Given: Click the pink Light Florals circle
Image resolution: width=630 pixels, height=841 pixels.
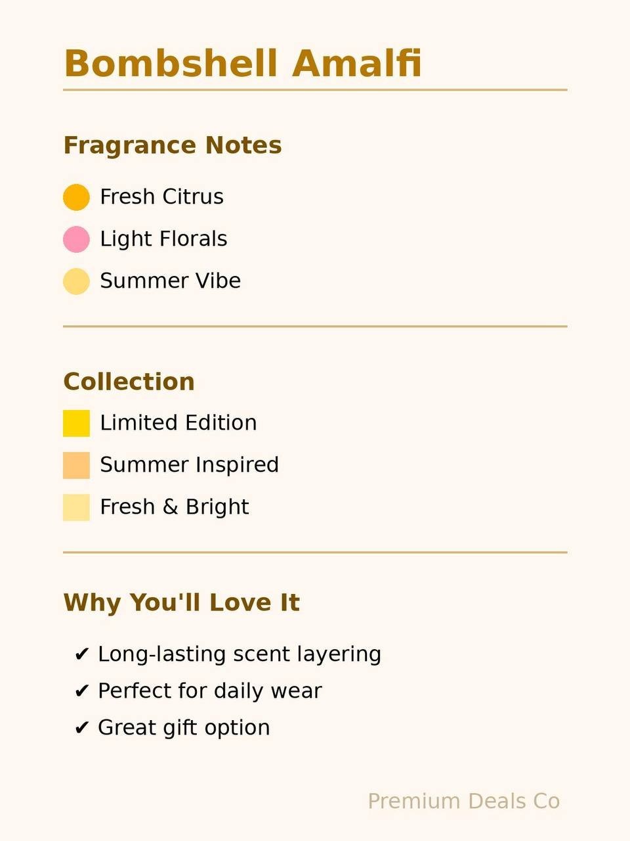Looking at the screenshot, I should [x=76, y=239].
